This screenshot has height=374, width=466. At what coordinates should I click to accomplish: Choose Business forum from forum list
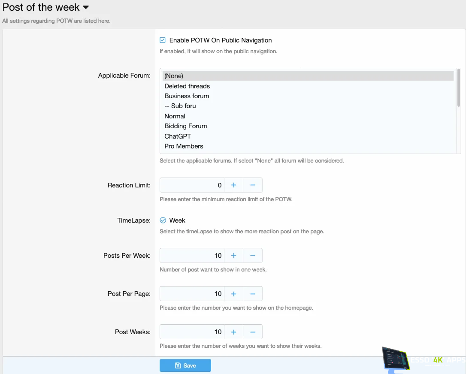187,96
